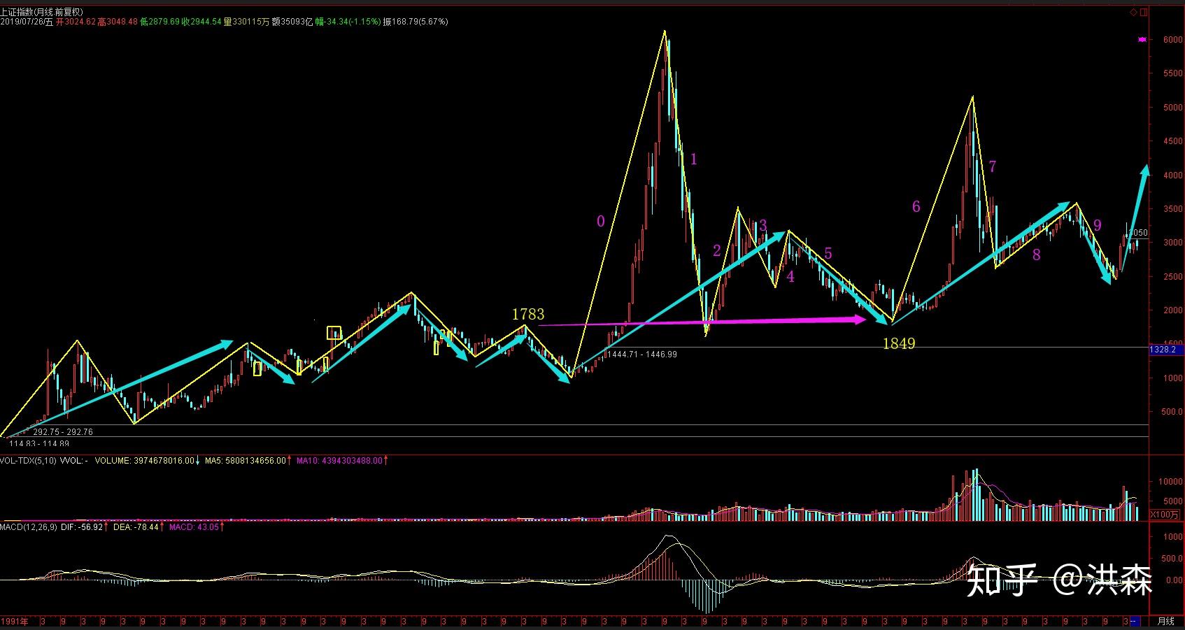Click the split-panel icon at chart top-right
This screenshot has height=630, width=1185.
(1144, 13)
